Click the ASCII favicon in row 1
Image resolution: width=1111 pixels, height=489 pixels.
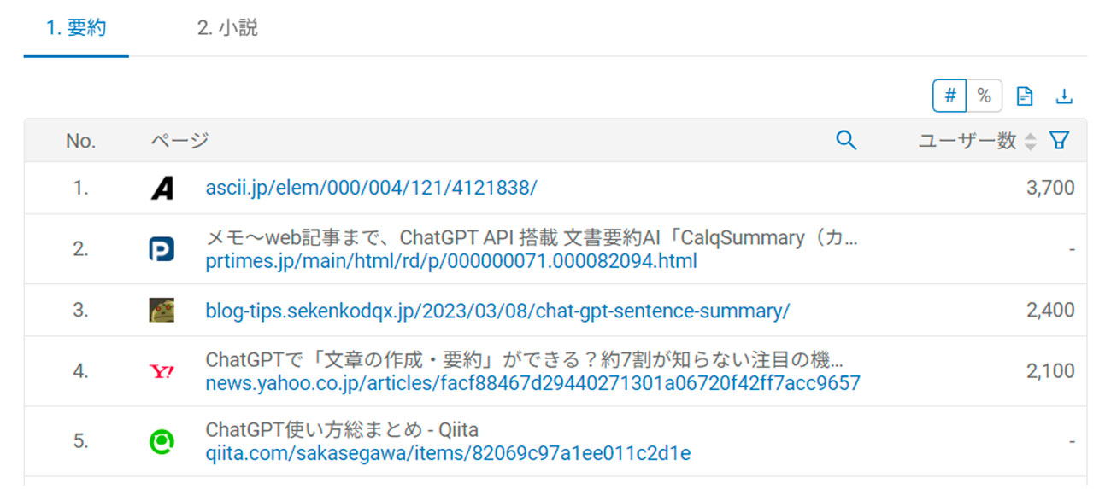162,188
